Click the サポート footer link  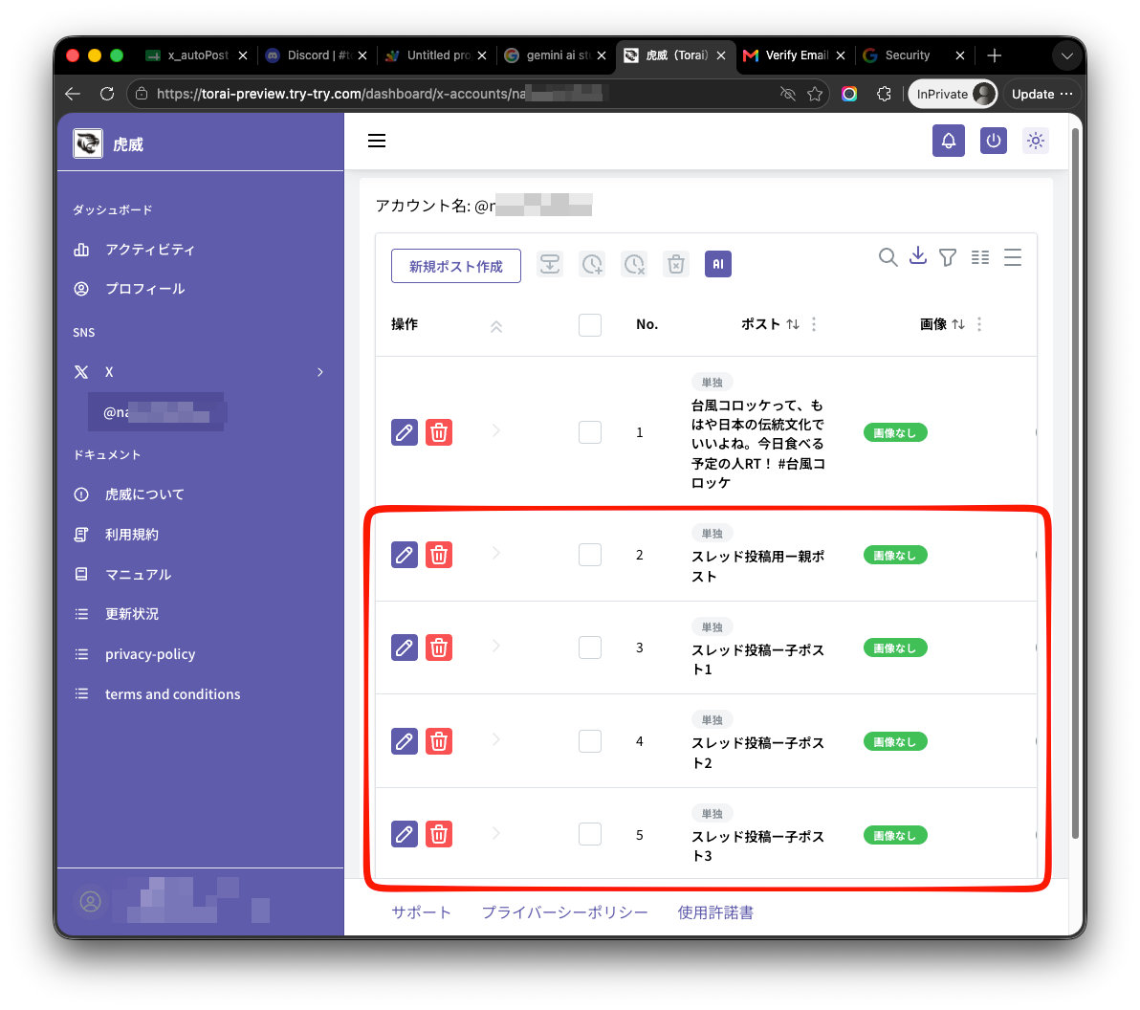pos(421,911)
